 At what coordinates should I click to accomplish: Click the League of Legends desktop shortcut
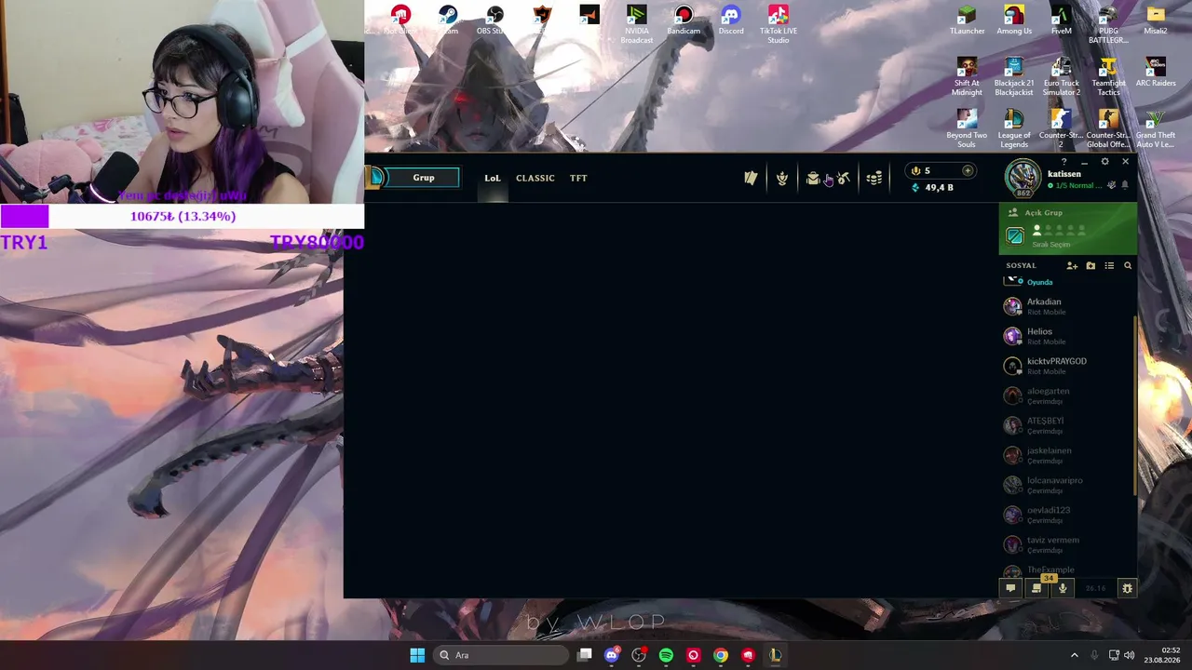point(1014,129)
